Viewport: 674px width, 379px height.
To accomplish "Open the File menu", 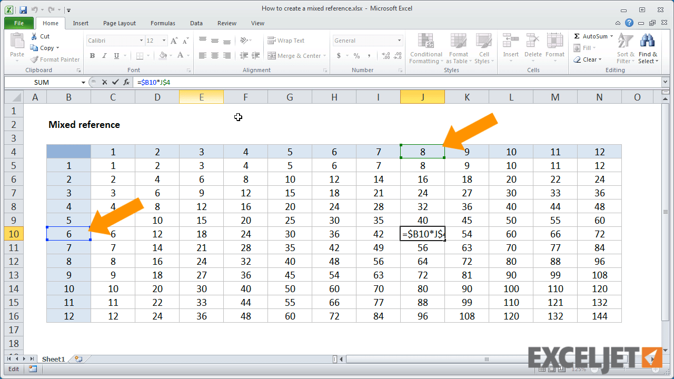I will click(18, 23).
